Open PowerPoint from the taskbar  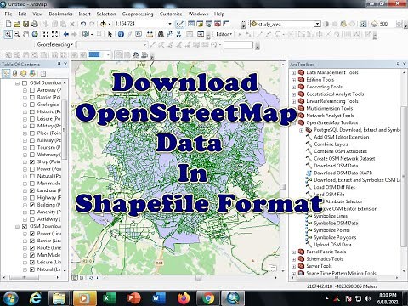[133, 298]
